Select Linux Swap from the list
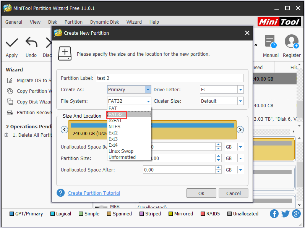305x228 pixels. pyautogui.click(x=129, y=151)
